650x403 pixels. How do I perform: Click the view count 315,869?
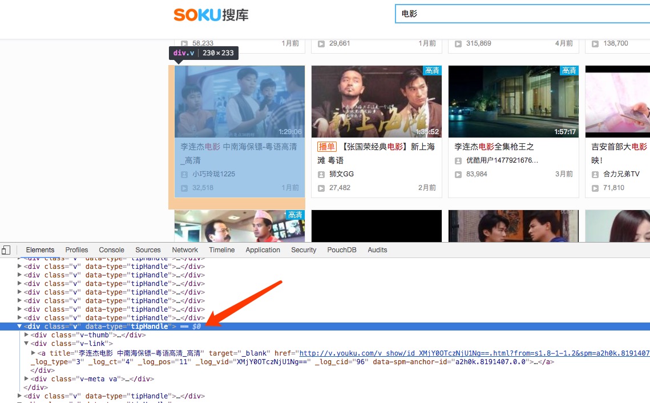point(478,43)
